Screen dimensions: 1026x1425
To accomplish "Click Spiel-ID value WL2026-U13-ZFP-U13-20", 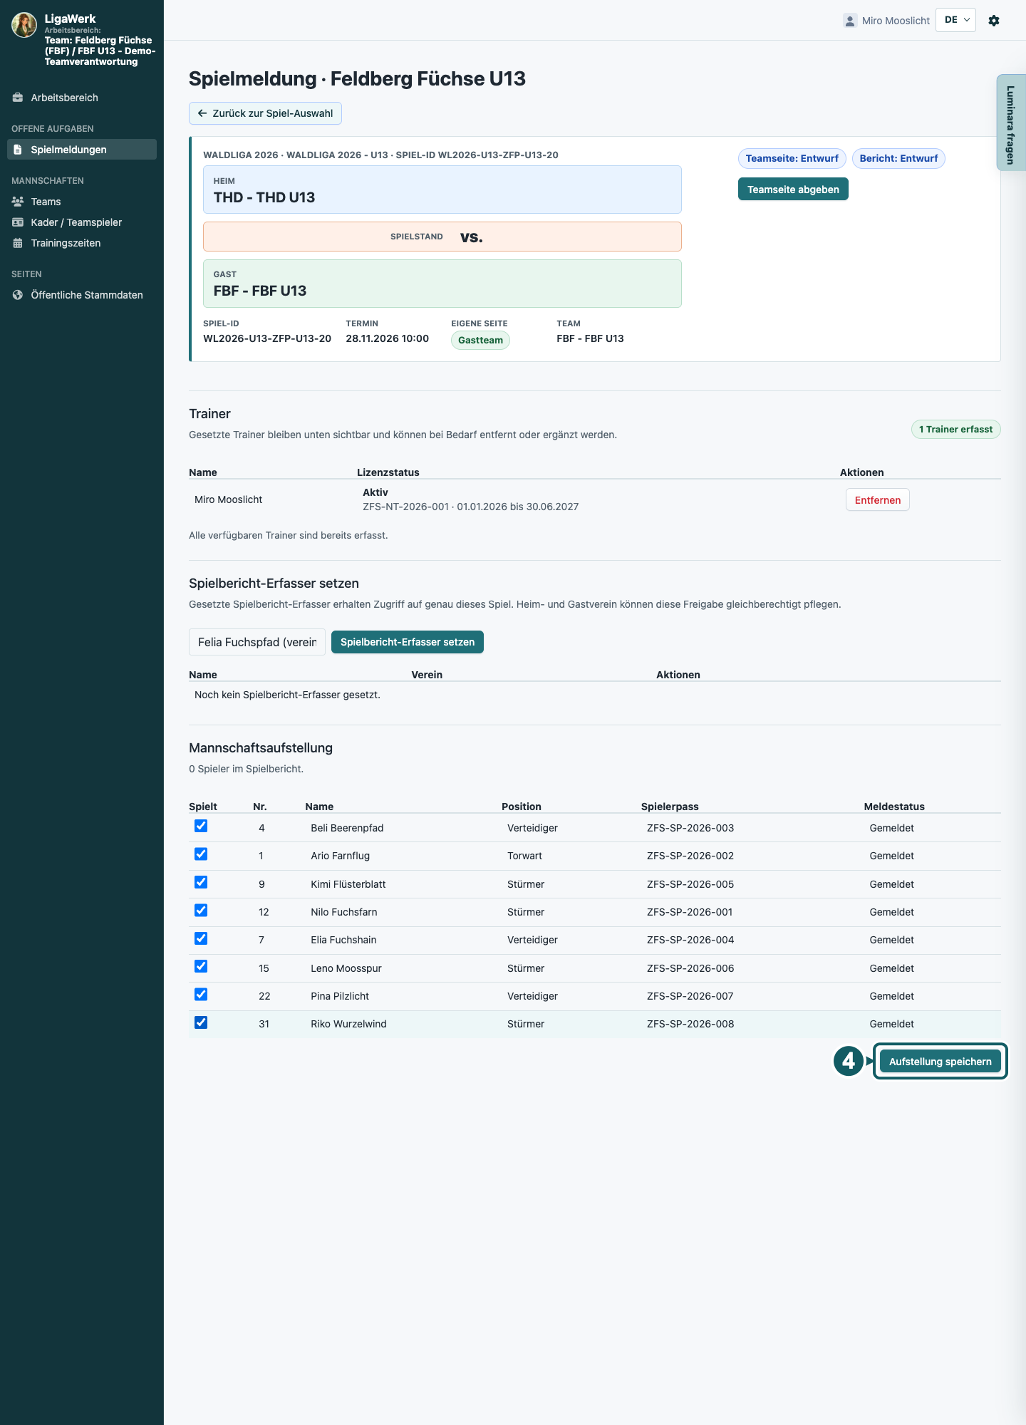I will [267, 338].
